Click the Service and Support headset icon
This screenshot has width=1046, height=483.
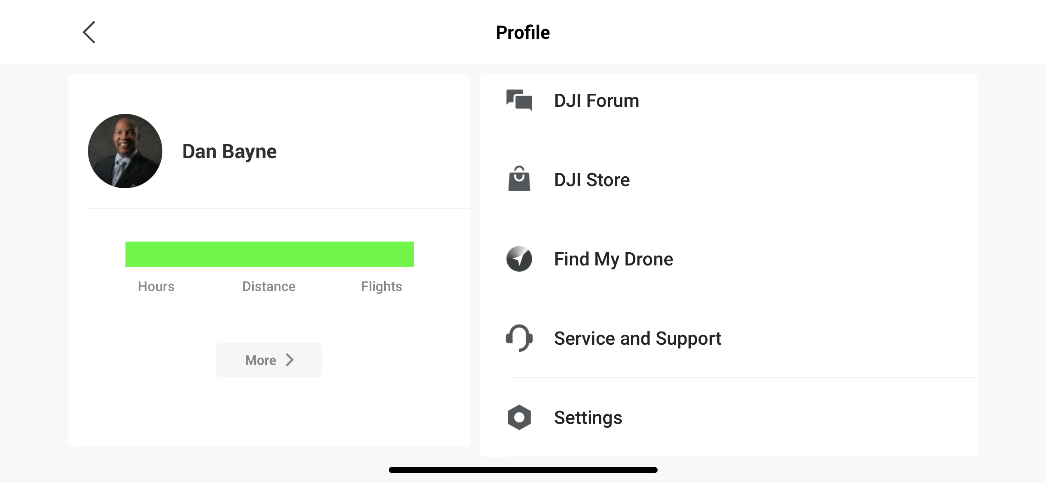pyautogui.click(x=519, y=338)
